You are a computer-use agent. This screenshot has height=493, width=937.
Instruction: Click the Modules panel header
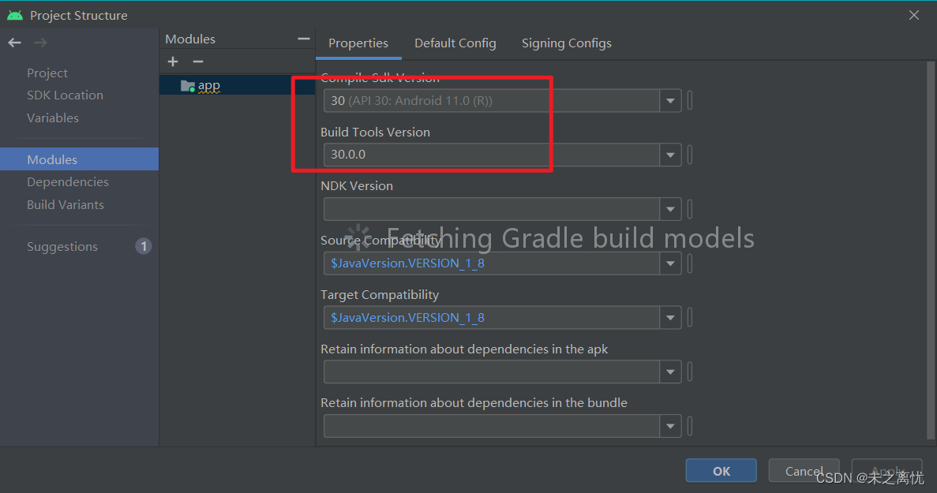coord(190,39)
